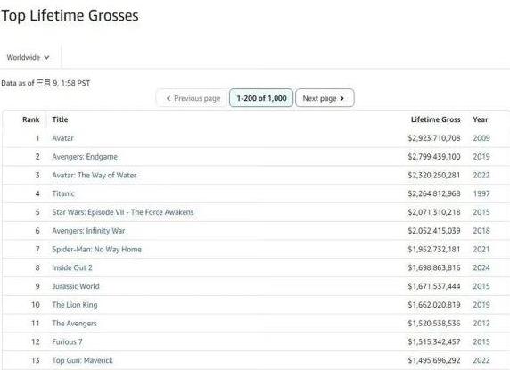
Task: Click the 2009 year link for Avatar
Action: click(481, 138)
